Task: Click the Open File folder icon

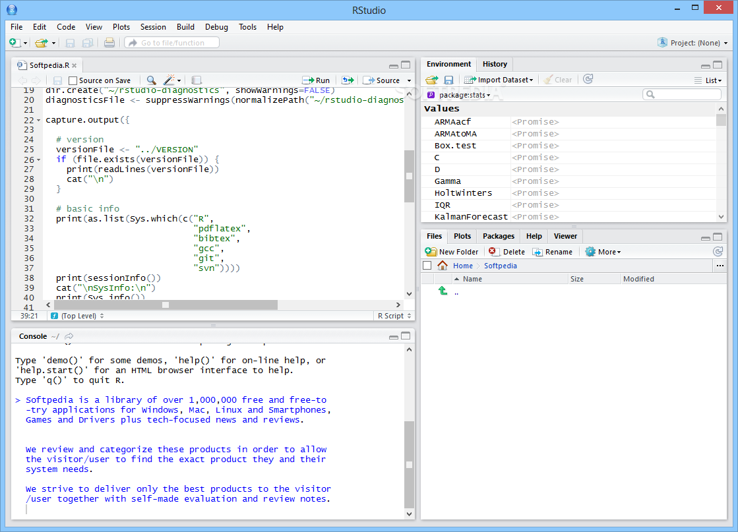Action: click(42, 43)
